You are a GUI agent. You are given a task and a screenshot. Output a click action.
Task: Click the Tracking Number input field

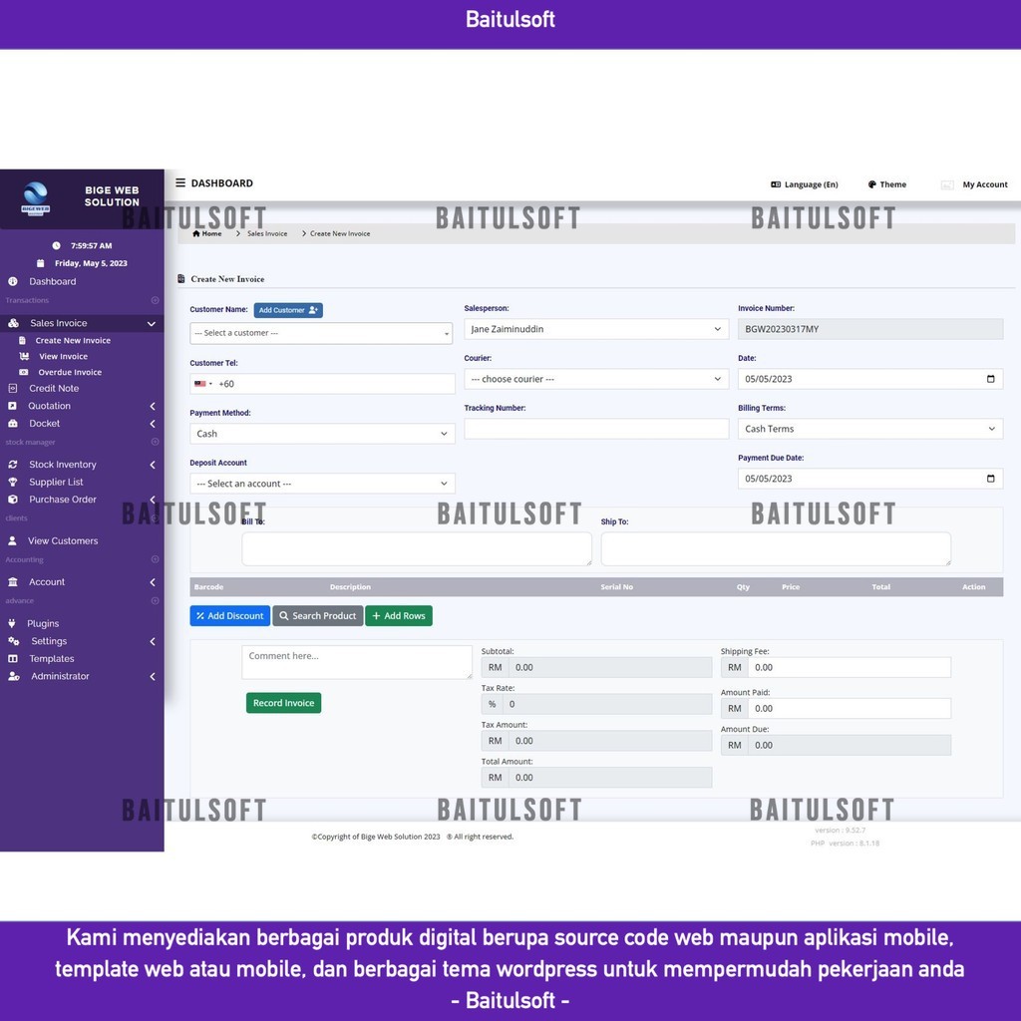pyautogui.click(x=596, y=429)
